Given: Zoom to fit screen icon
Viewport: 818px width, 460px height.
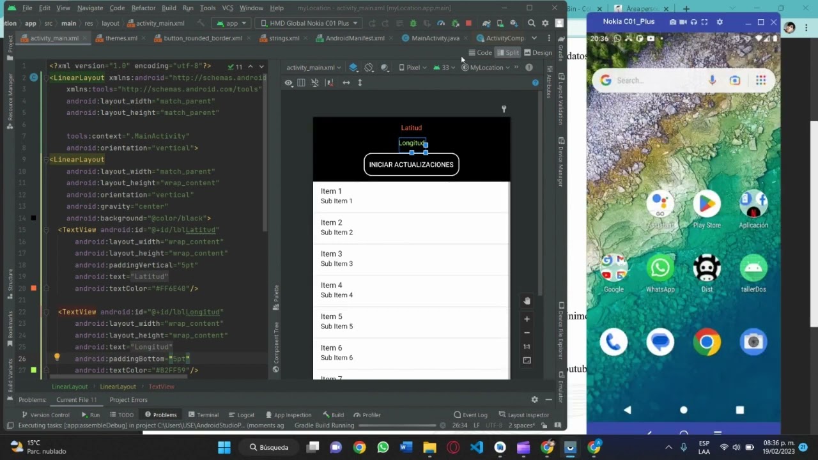Looking at the screenshot, I should click(527, 360).
